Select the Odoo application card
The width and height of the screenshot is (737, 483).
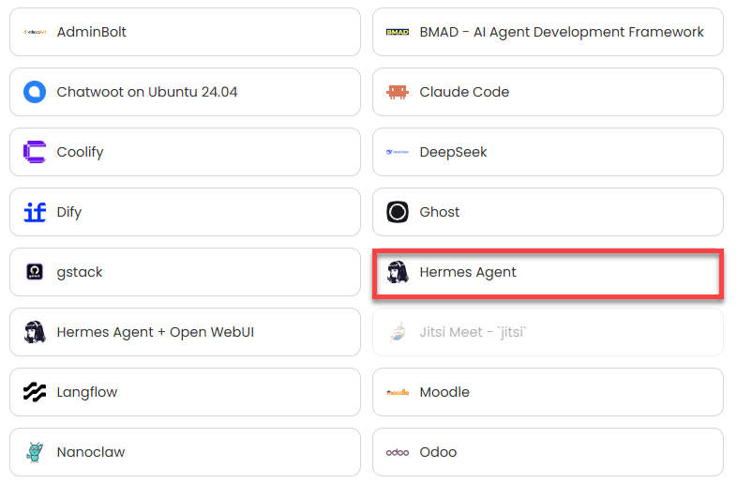tap(548, 452)
